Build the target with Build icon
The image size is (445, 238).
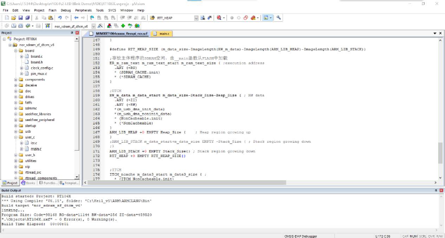(13, 26)
